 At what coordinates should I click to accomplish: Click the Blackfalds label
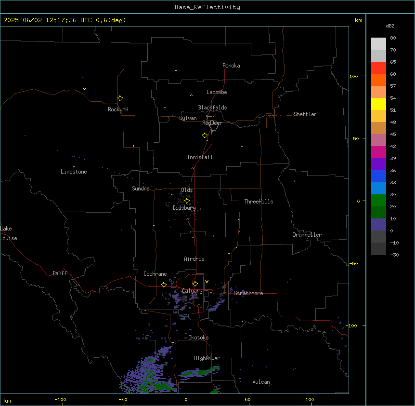212,108
